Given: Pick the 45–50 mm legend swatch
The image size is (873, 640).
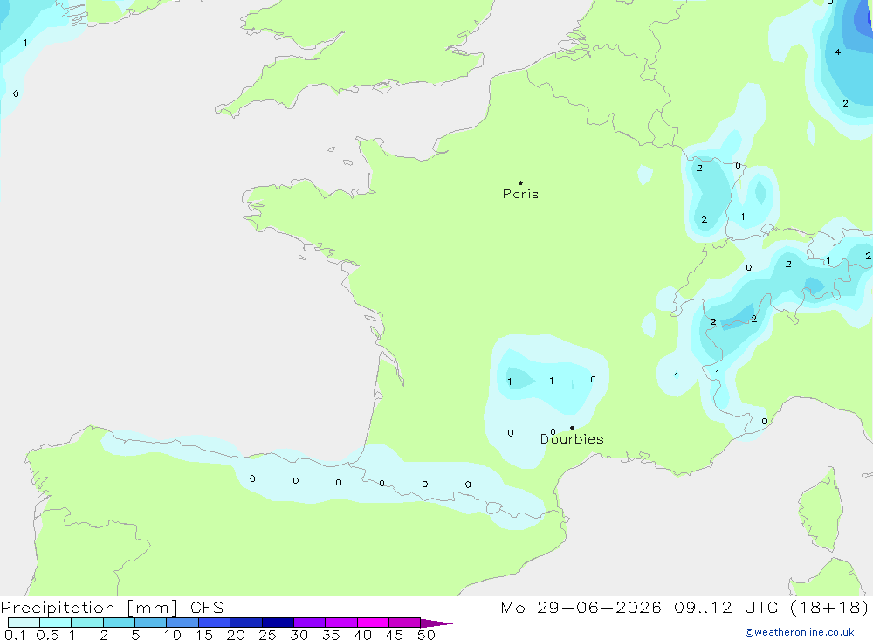Looking at the screenshot, I should 404,623.
